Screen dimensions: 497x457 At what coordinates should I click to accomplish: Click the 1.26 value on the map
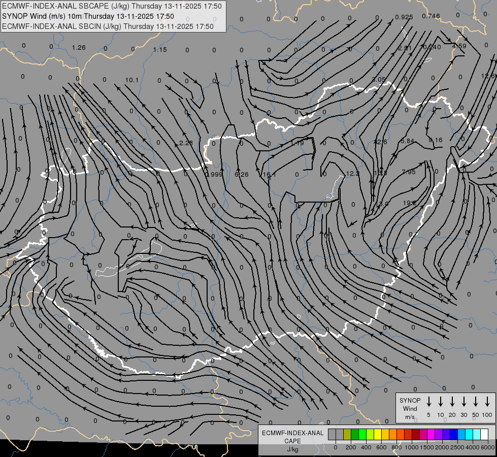tap(79, 48)
